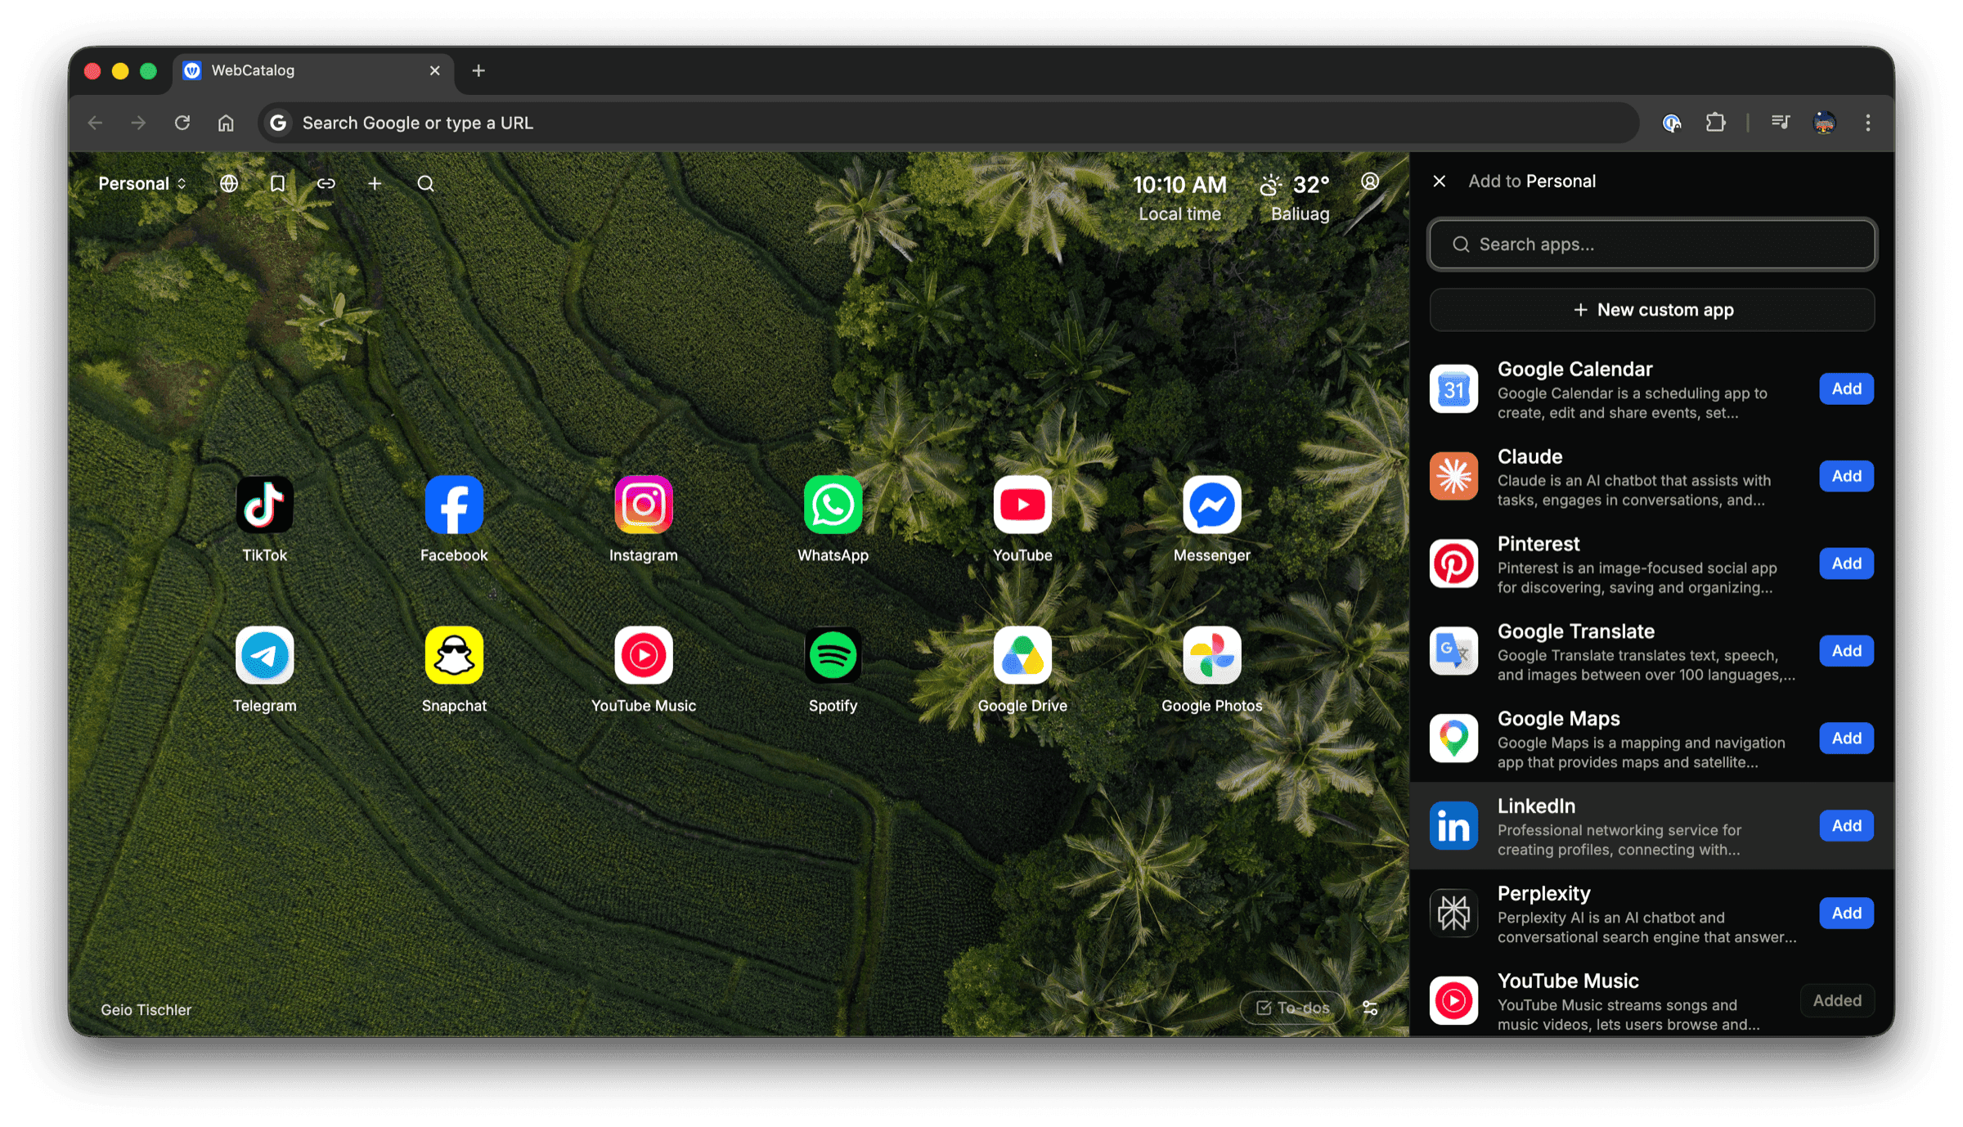Add Claude to Personal

point(1846,476)
